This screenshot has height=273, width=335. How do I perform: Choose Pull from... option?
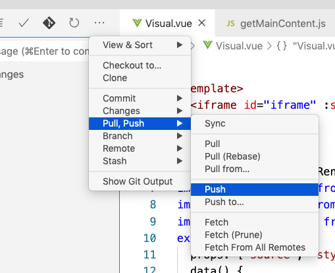[x=255, y=169]
